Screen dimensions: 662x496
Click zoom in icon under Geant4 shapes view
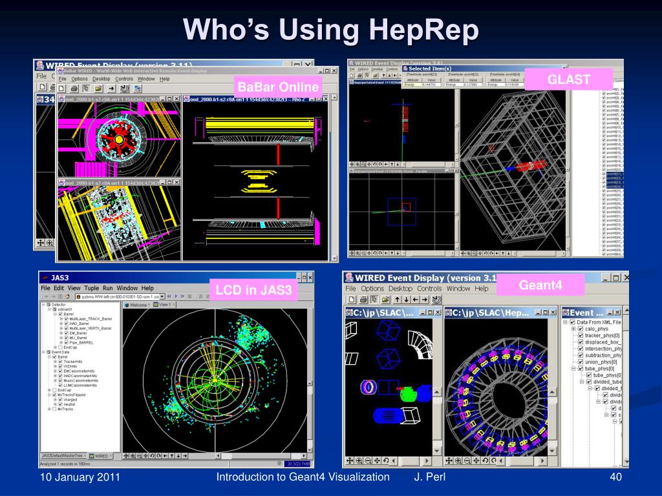(359, 461)
